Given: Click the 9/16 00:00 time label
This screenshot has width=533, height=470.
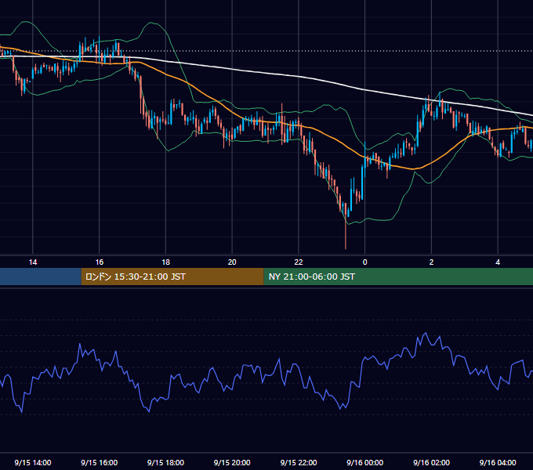Looking at the screenshot, I should [x=364, y=462].
